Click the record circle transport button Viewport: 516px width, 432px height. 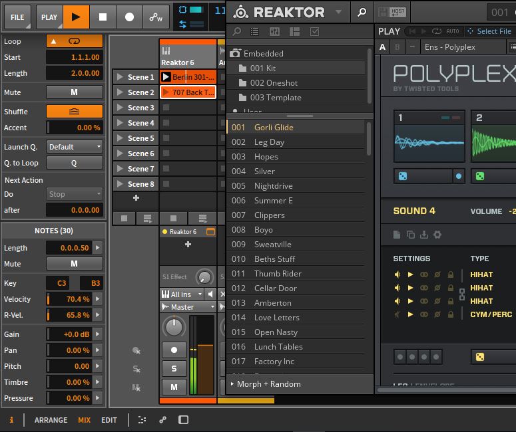pyautogui.click(x=129, y=17)
